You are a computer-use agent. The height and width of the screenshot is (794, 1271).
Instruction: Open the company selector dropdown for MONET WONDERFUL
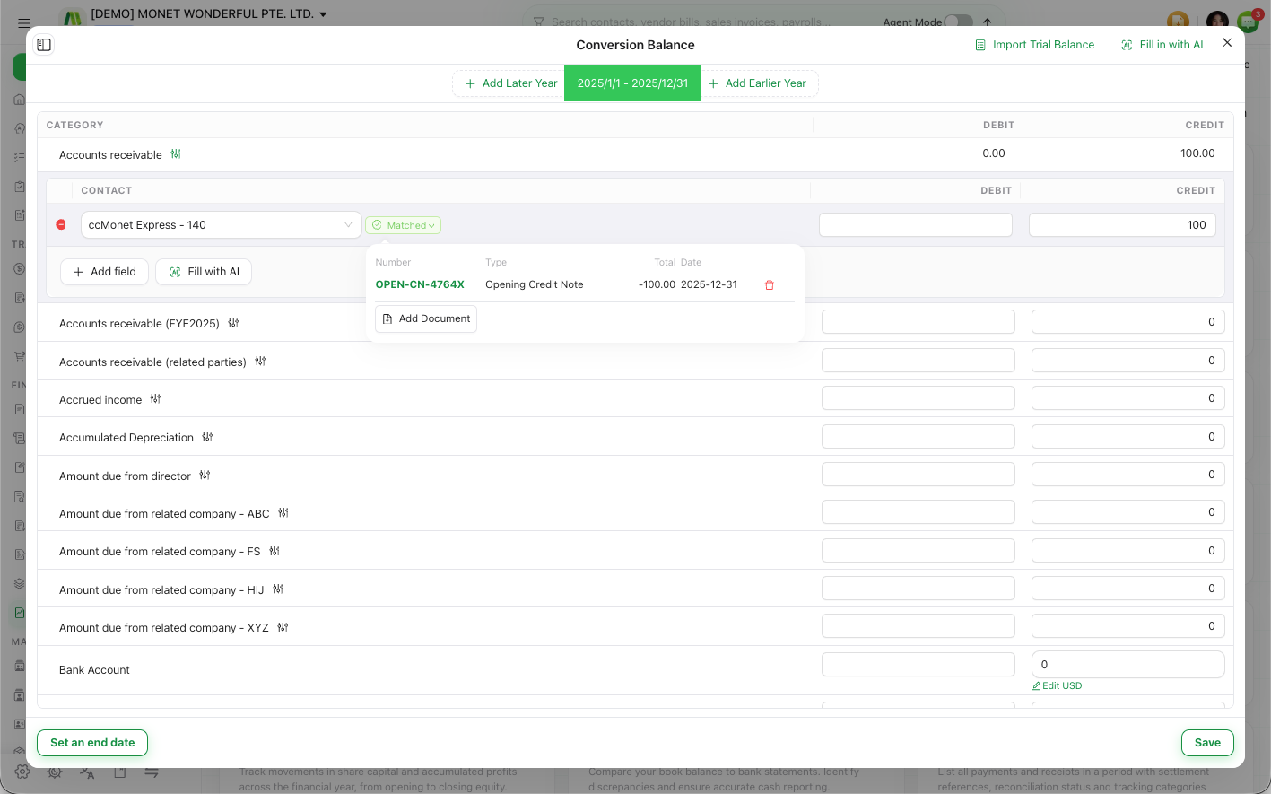tap(209, 14)
